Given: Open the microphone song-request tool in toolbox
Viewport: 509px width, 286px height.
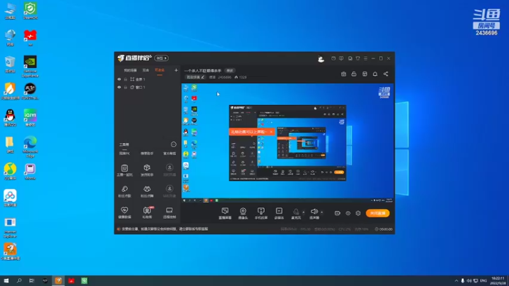Looking at the screenshot, I should (124, 191).
